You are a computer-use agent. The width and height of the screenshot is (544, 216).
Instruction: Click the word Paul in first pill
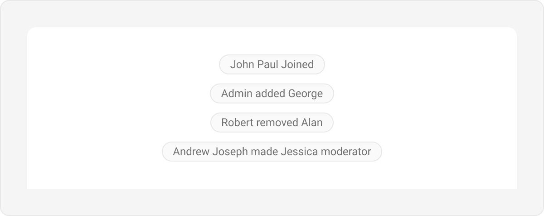point(267,64)
